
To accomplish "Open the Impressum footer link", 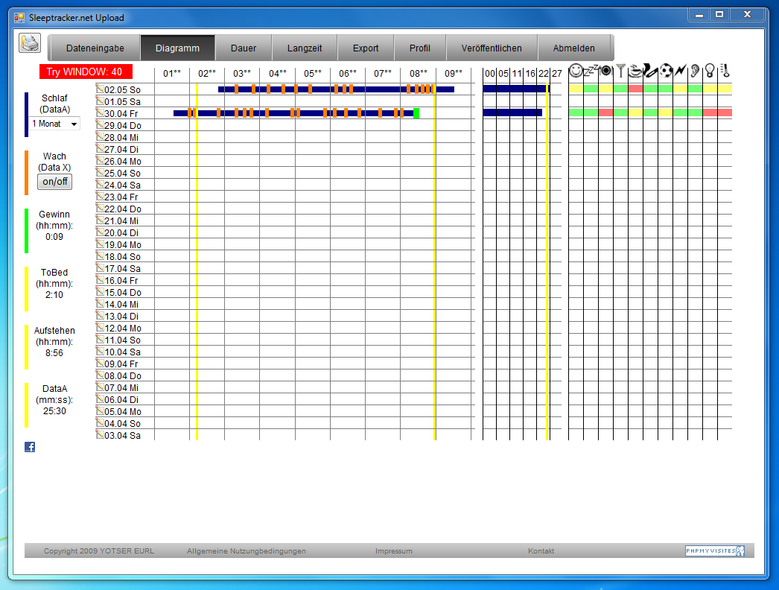I will 393,551.
